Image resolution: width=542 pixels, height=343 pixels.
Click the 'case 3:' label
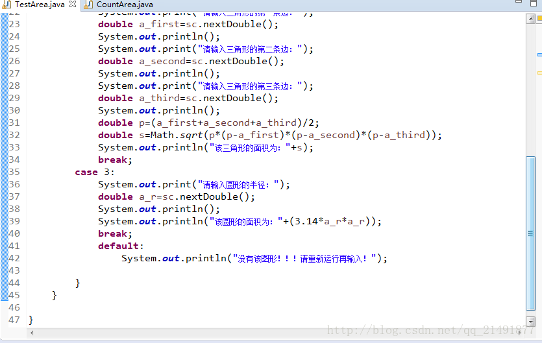[x=95, y=172]
